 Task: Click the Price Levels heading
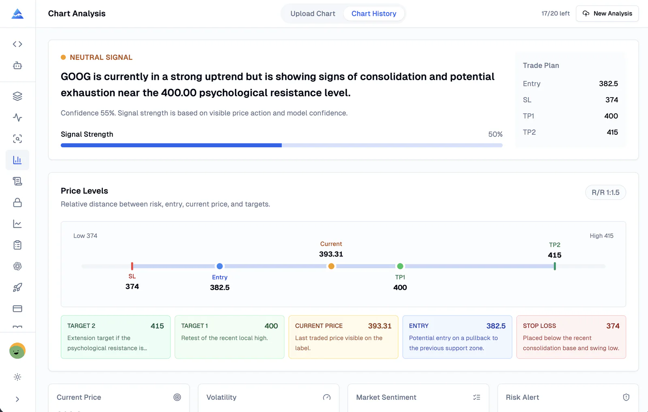84,191
